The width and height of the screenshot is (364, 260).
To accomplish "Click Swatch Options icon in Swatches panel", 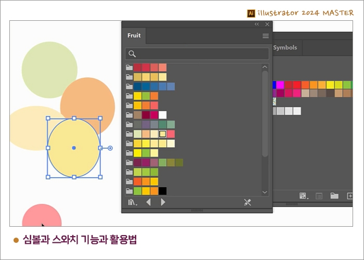I will (319, 196).
